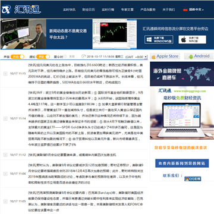
Task: Open the 海外金融牌照直通车 banner ad
Action: 182,74
